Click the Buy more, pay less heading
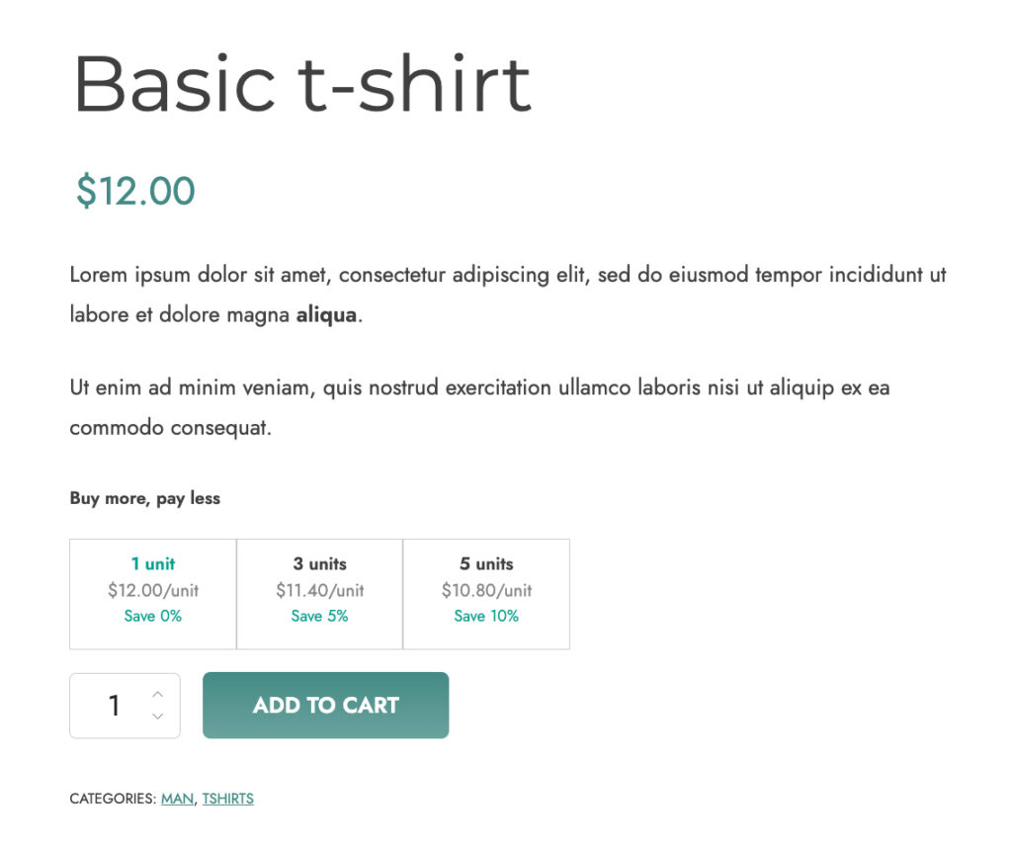 pyautogui.click(x=145, y=498)
